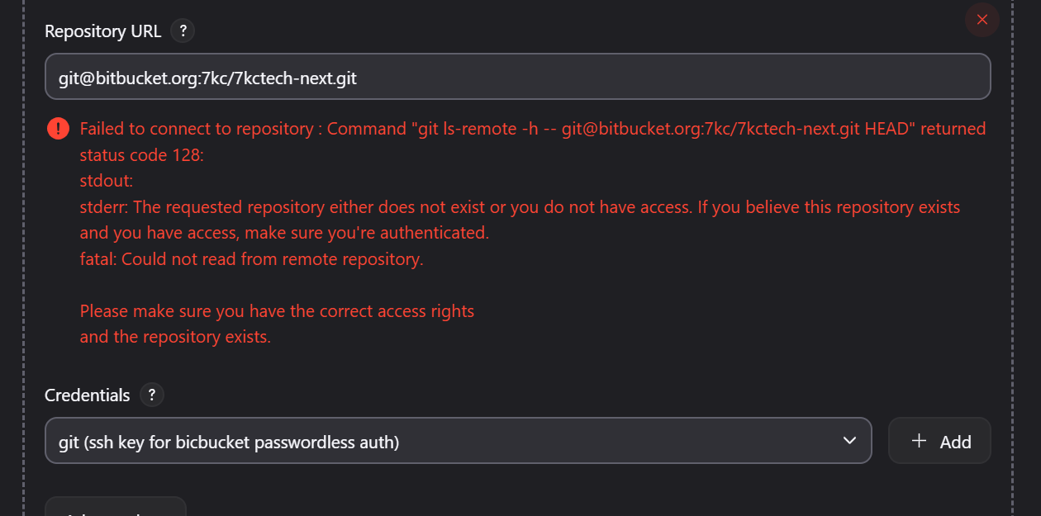1041x516 pixels.
Task: Open the git ssh key credentials selector
Action: [446, 441]
